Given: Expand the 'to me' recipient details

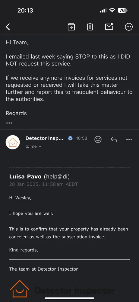Looking at the screenshot, I should (x=33, y=146).
